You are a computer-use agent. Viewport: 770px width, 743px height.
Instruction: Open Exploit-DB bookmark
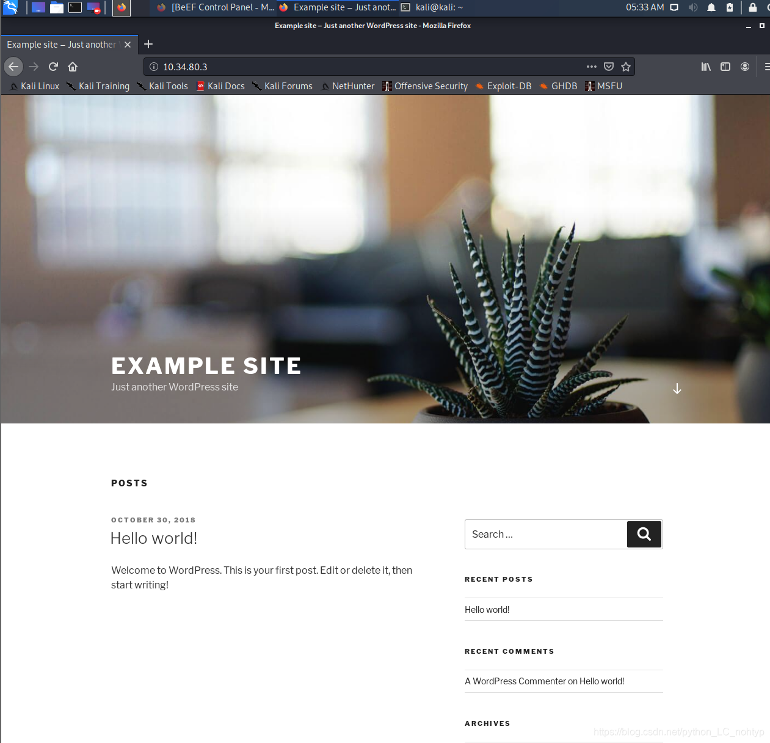[x=503, y=86]
